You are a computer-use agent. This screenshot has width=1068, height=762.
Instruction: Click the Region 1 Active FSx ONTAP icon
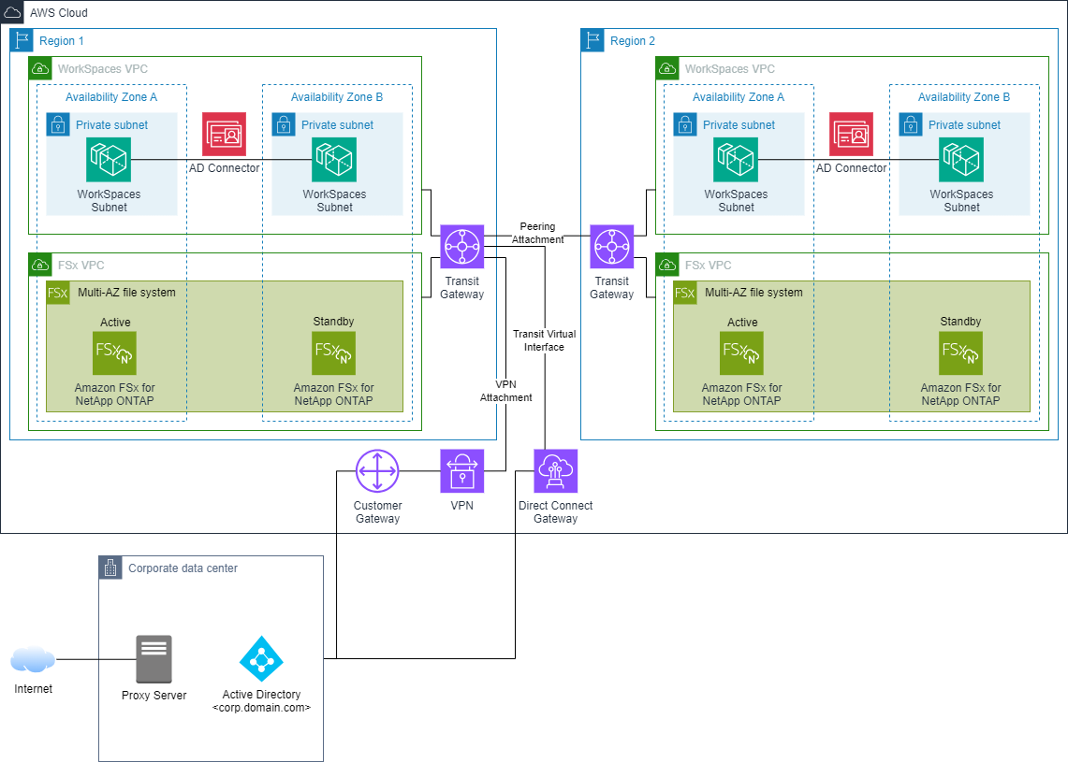pos(114,353)
